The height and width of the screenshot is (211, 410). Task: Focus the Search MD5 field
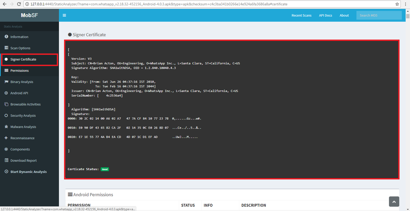click(x=379, y=15)
